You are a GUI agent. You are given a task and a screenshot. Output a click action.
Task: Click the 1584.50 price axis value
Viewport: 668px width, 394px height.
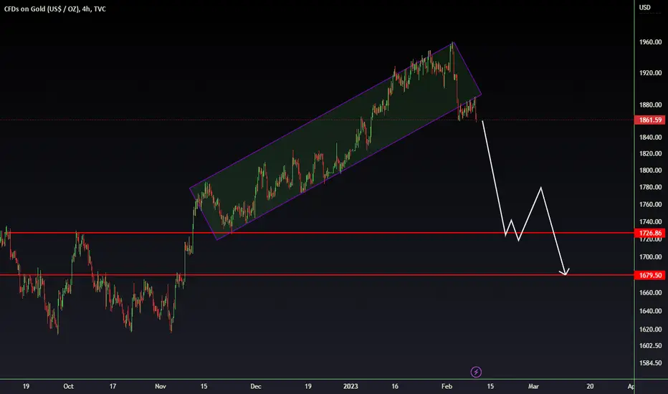click(x=650, y=363)
